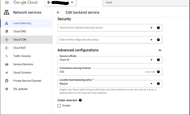Viewport: 190px width, 115px height.
Task: Click the search box containing 'load'
Action: pos(146,3)
